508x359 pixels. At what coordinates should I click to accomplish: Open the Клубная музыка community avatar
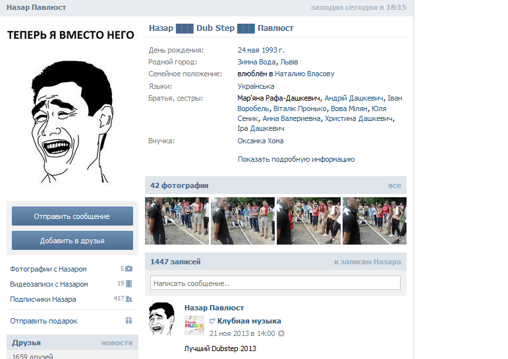coord(194,326)
